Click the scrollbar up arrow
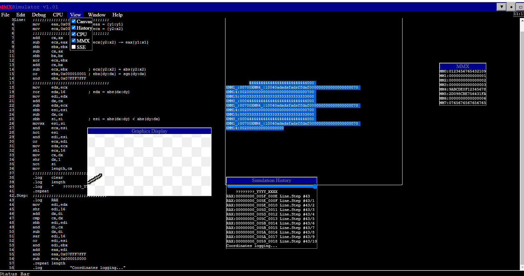 (x=522, y=21)
